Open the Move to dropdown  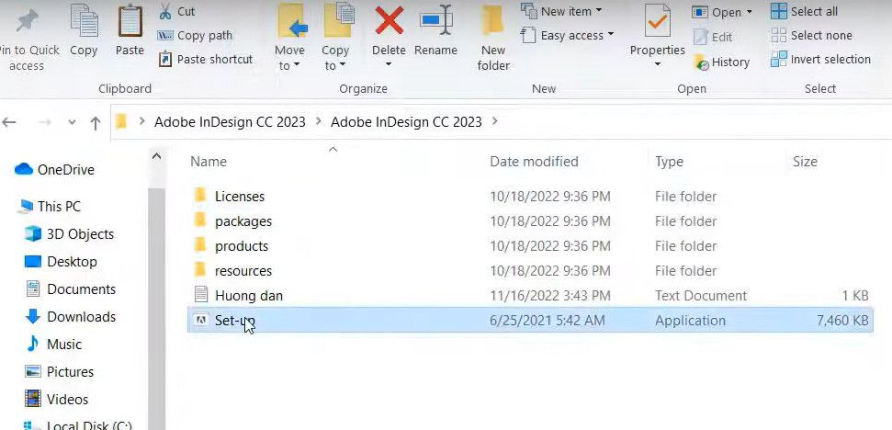coord(289,40)
